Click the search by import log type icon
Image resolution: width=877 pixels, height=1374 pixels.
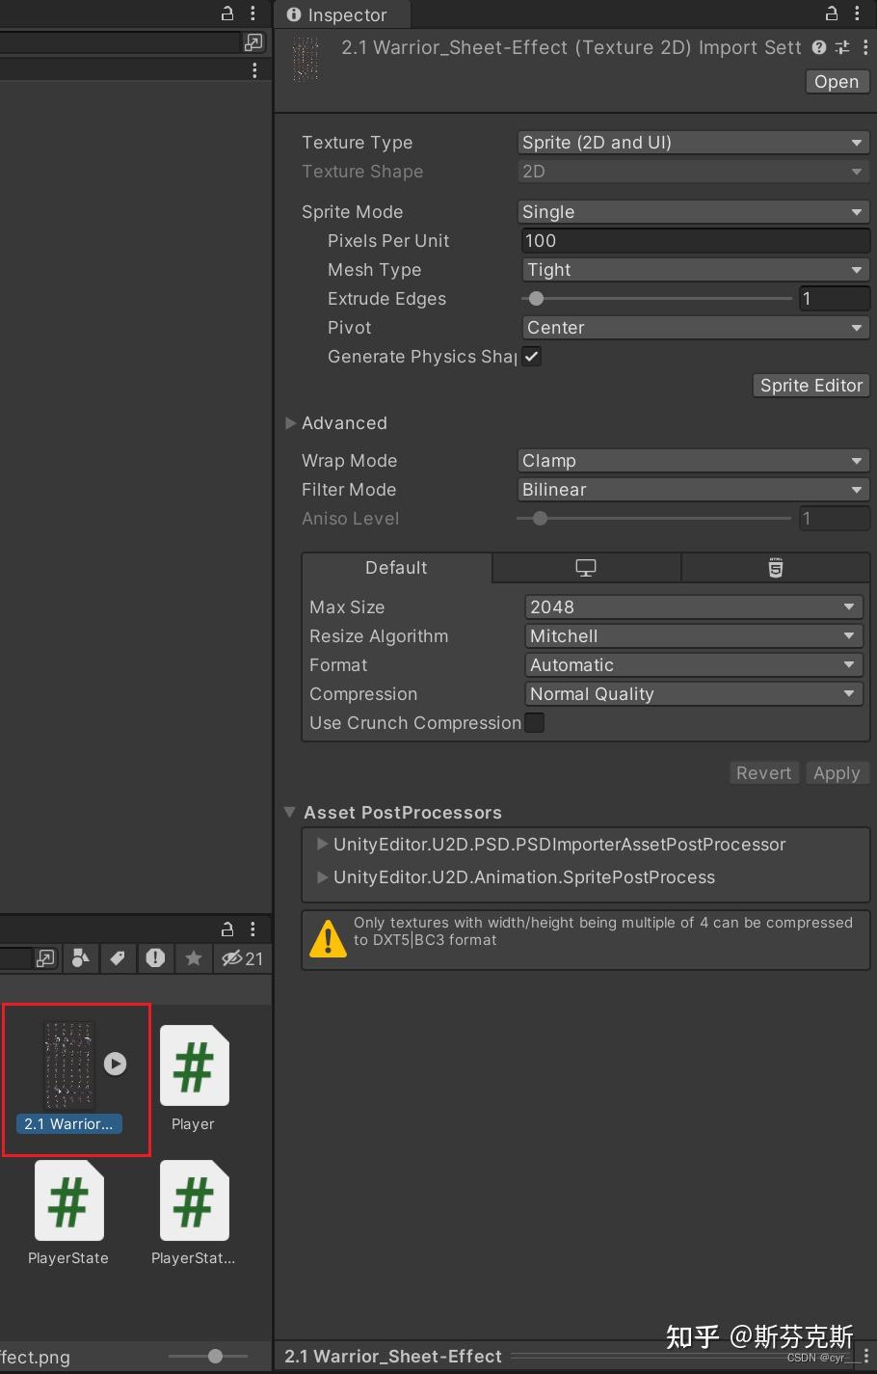coord(155,957)
